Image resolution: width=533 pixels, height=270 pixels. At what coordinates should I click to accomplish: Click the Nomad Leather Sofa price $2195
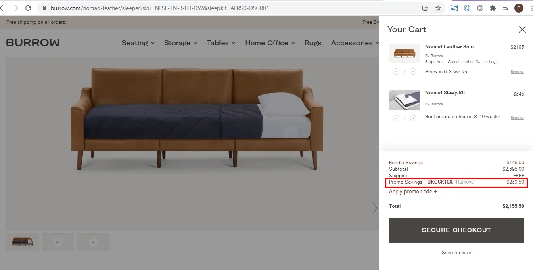(517, 47)
